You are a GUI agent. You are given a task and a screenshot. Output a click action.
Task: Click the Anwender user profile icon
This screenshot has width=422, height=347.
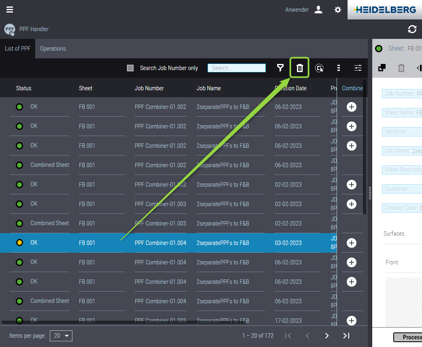point(318,10)
